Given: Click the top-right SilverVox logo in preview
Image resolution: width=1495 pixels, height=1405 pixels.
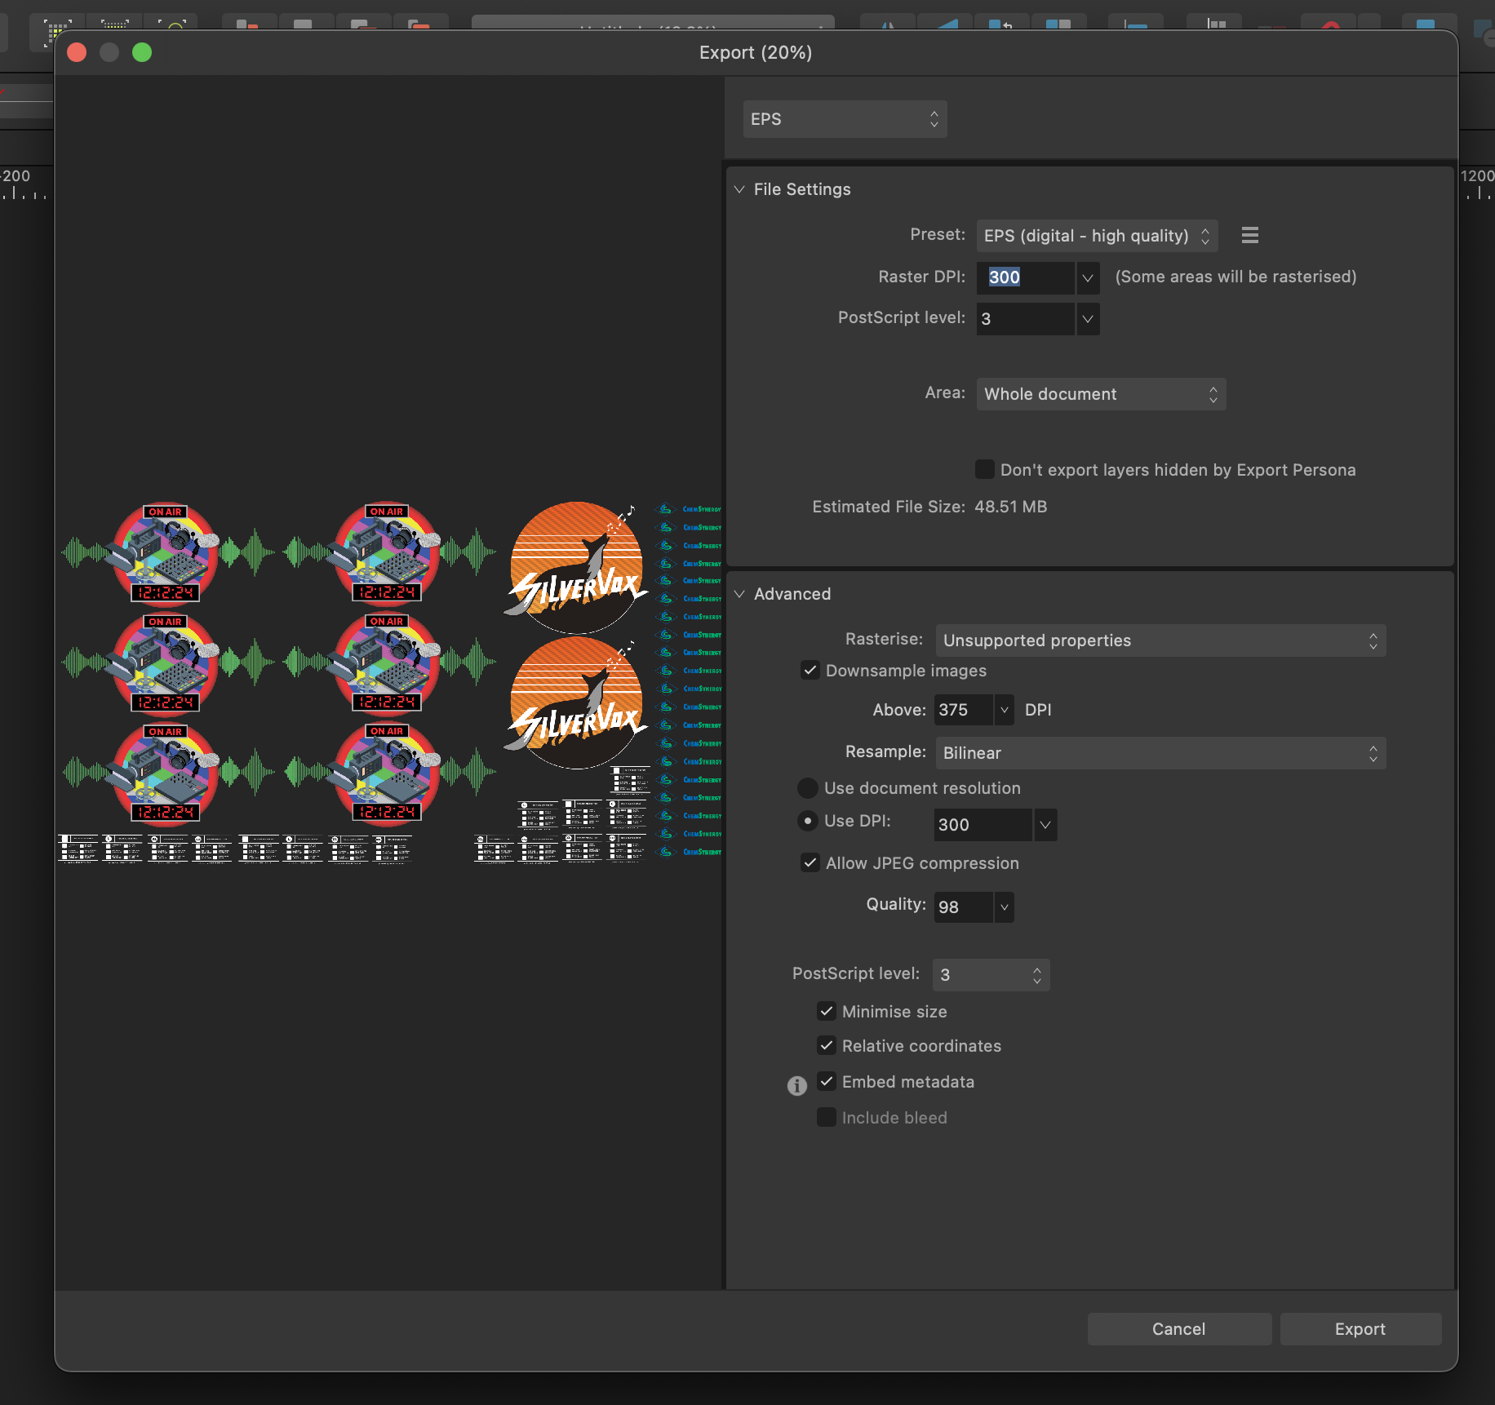Looking at the screenshot, I should pyautogui.click(x=576, y=567).
